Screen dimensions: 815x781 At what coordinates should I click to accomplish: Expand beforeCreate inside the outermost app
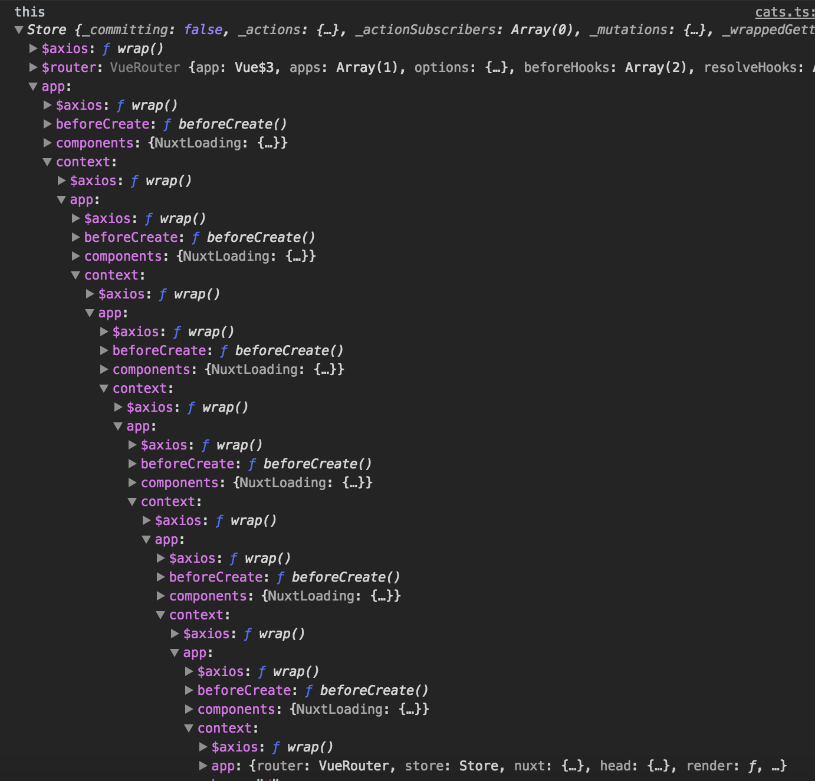(48, 124)
